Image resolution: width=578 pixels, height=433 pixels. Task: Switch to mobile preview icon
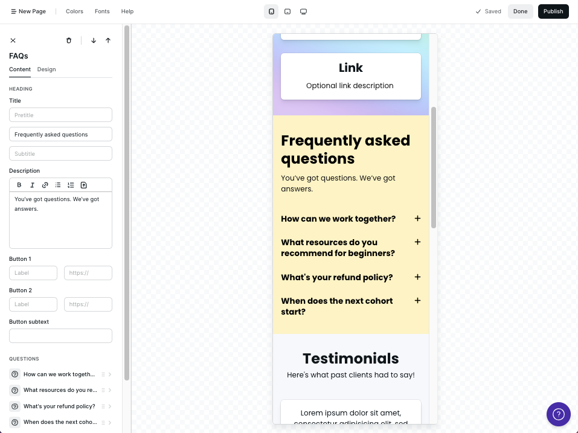pyautogui.click(x=271, y=11)
